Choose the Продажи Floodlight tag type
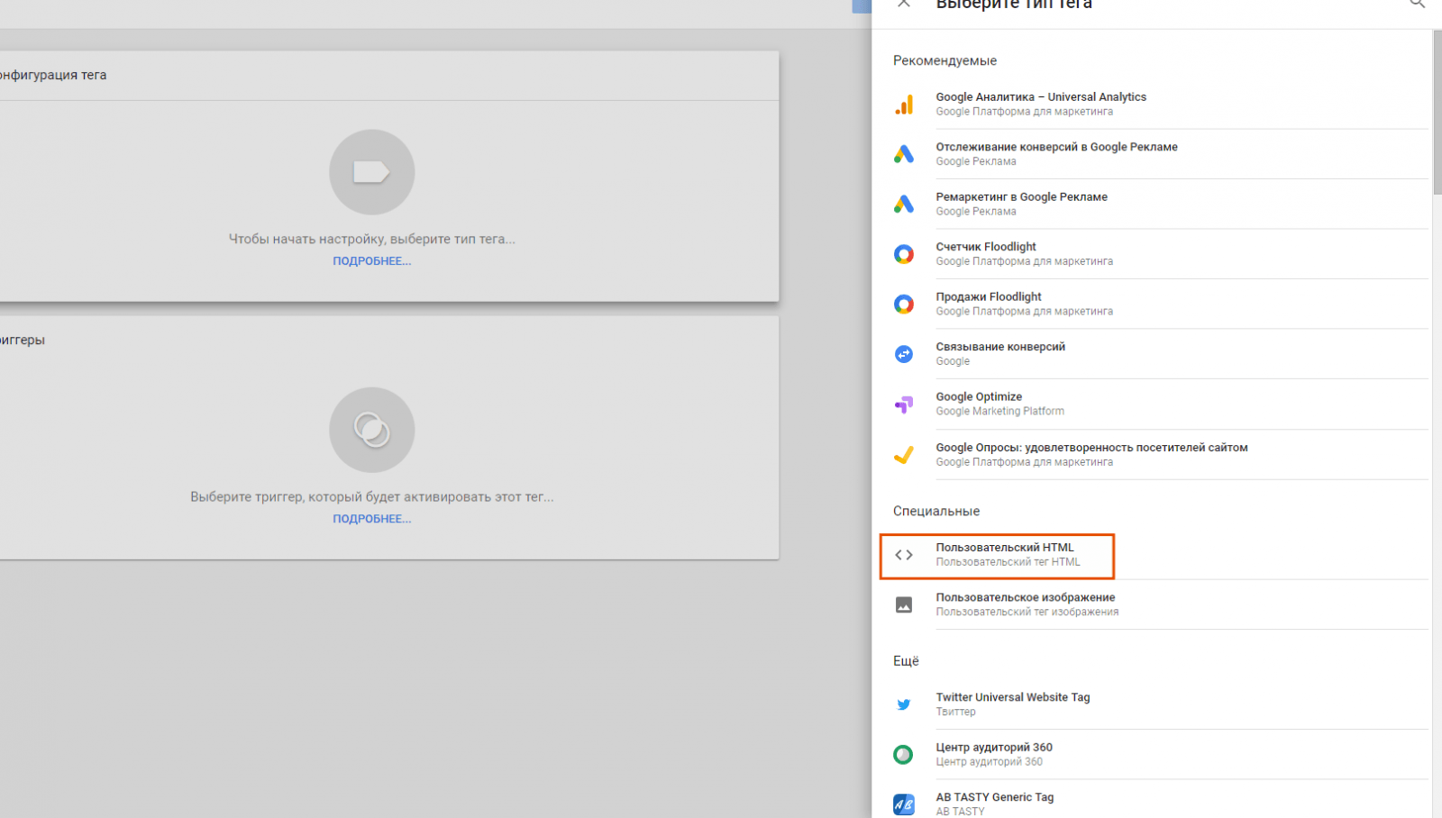The width and height of the screenshot is (1442, 818). 1159,304
